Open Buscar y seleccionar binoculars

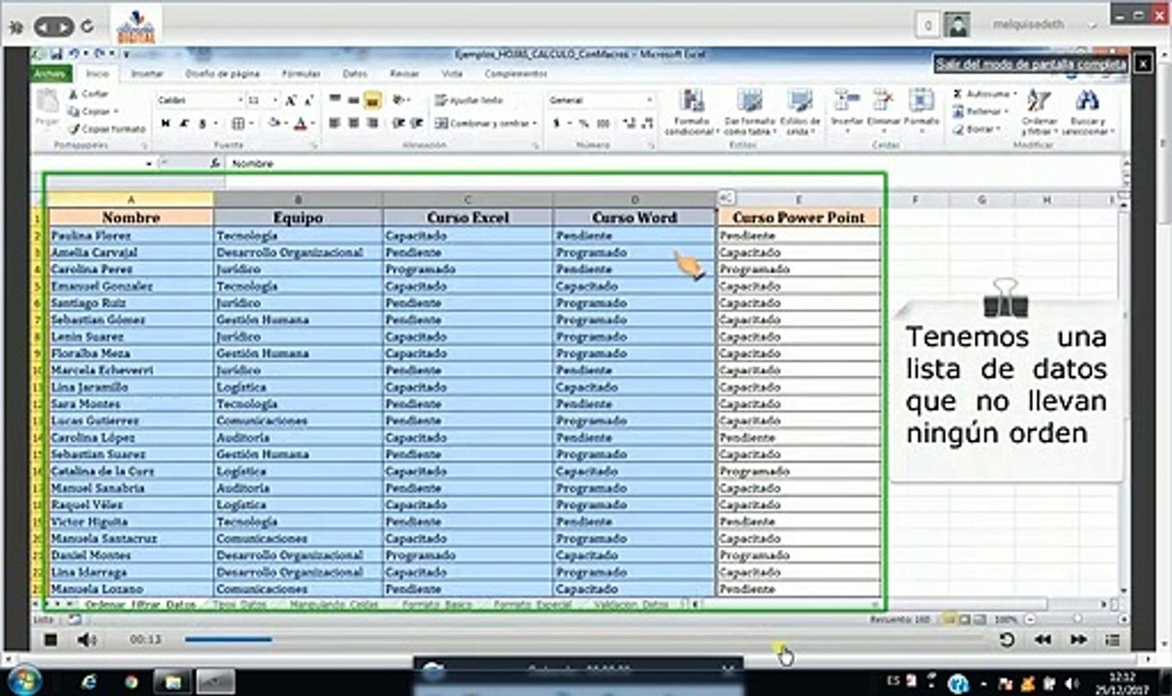click(1088, 112)
